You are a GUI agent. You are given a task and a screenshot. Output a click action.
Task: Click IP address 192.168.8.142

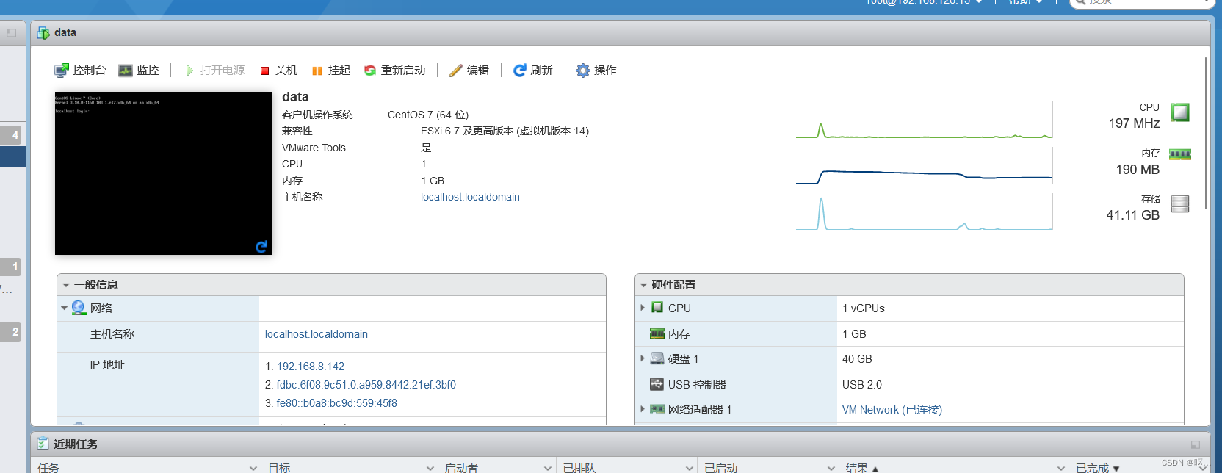[311, 367]
